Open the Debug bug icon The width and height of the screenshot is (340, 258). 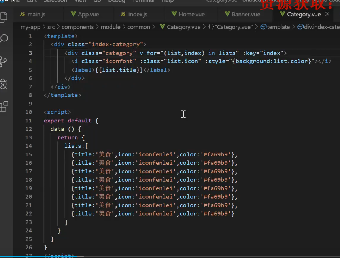pos(4,84)
